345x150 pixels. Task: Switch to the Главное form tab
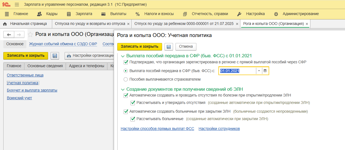[x=14, y=66]
